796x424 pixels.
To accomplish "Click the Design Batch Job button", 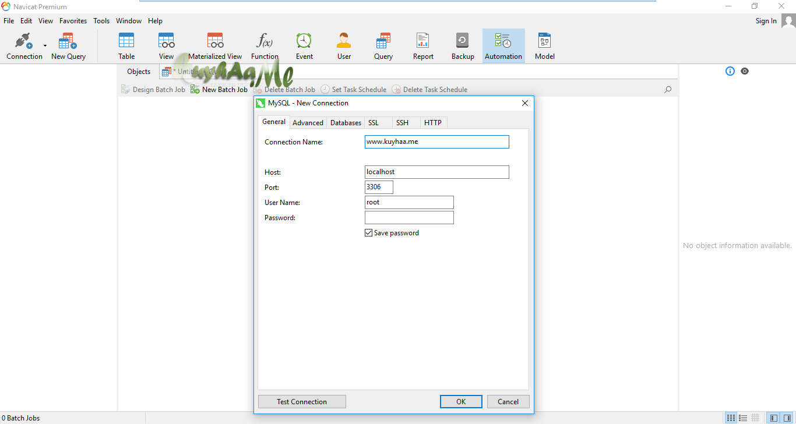I will pyautogui.click(x=153, y=90).
